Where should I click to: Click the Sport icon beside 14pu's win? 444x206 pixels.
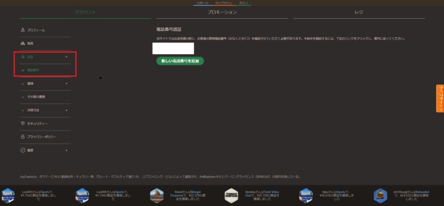(x=306, y=196)
